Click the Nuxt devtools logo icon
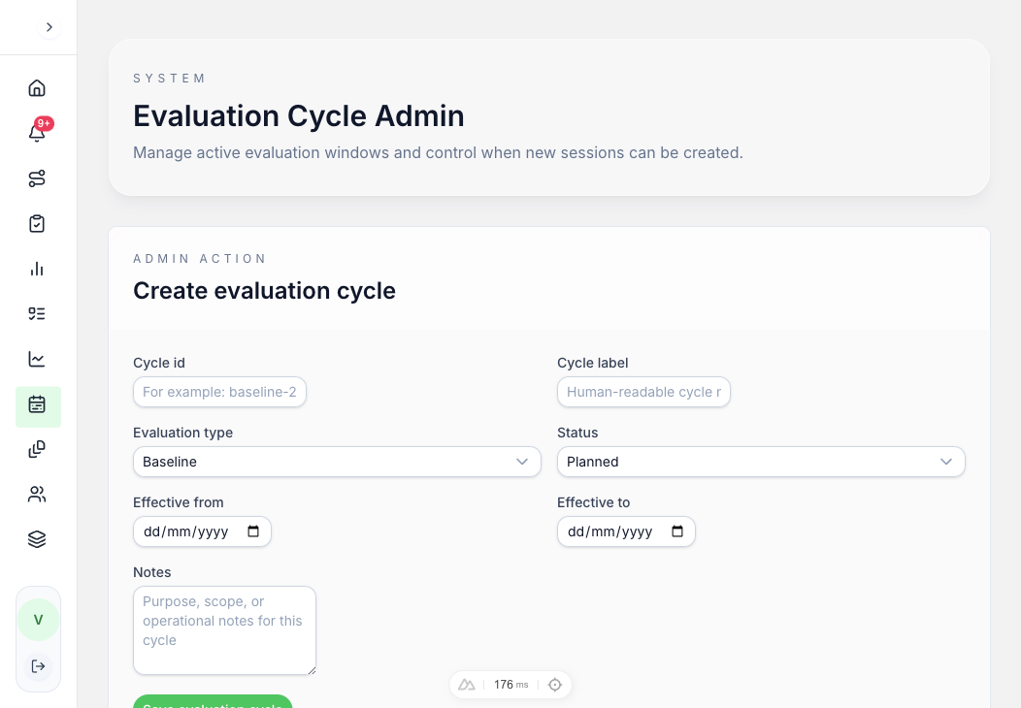Image resolution: width=1021 pixels, height=708 pixels. 466,685
